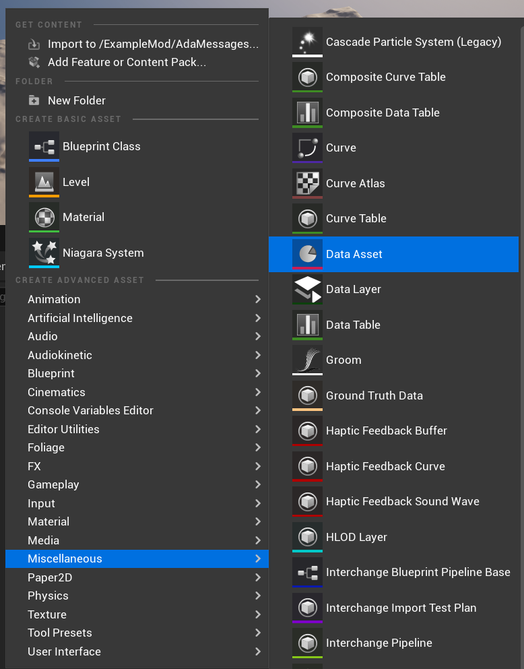Expand the Console Variables Editor arrow
Screen dimensions: 524x669
click(x=257, y=411)
